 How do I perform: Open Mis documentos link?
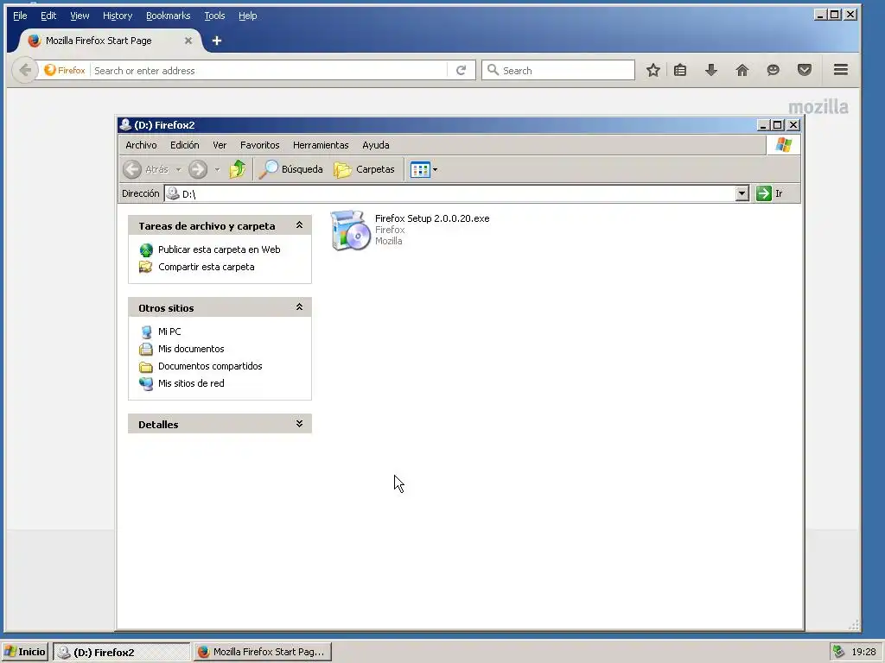[191, 349]
